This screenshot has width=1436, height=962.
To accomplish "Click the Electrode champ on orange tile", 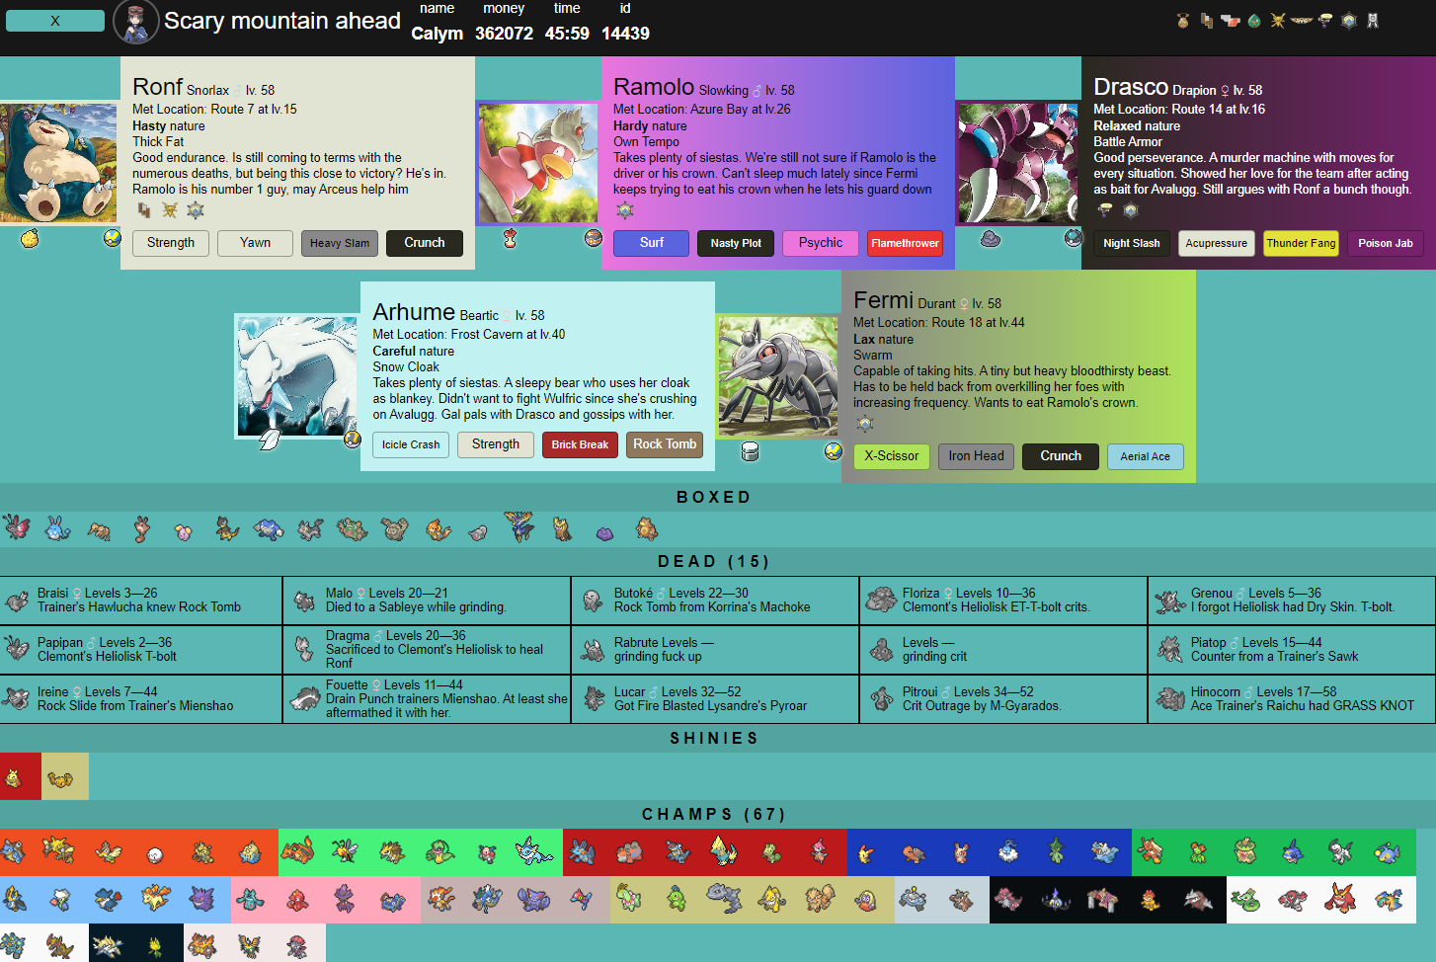I will [155, 853].
